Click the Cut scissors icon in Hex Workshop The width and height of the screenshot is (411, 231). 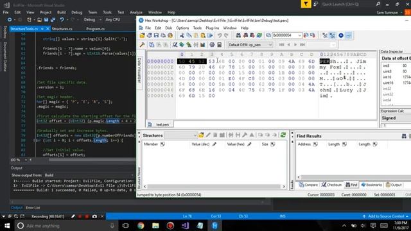click(x=182, y=35)
